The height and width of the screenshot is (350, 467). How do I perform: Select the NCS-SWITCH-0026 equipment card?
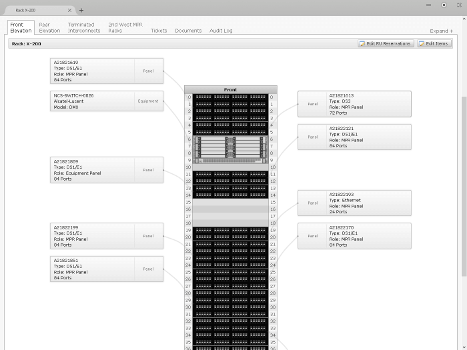(x=107, y=101)
